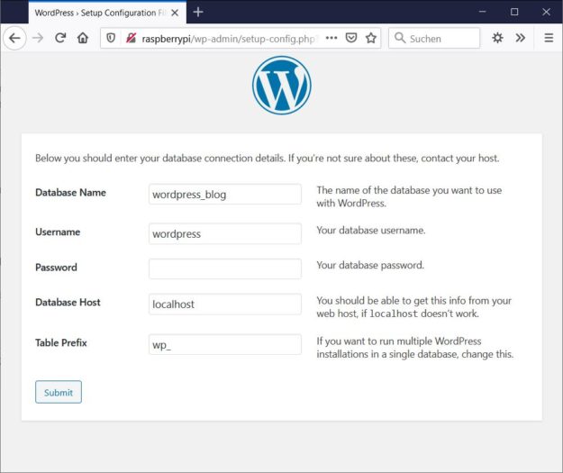The height and width of the screenshot is (473, 563).
Task: Open tracking protection shield icon
Action: coord(111,38)
